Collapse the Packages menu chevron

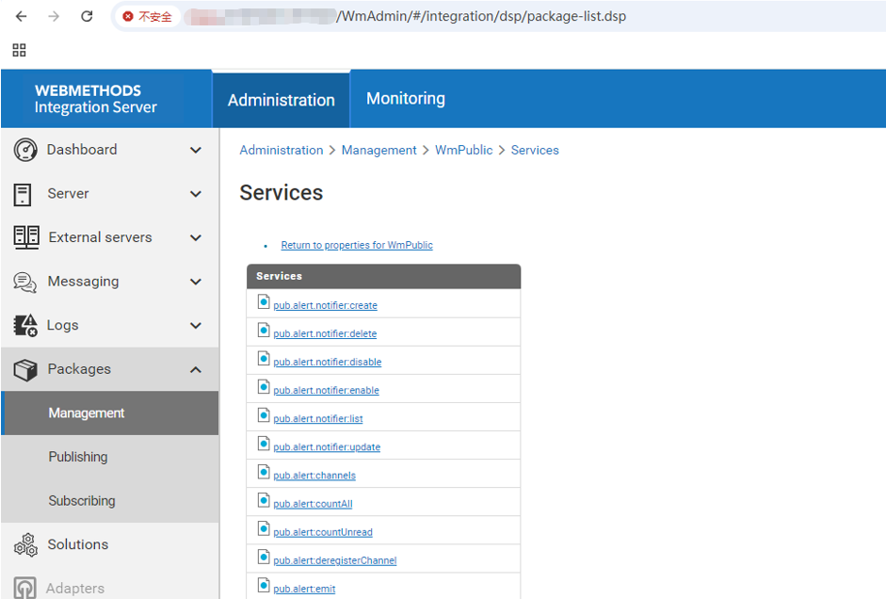(196, 369)
